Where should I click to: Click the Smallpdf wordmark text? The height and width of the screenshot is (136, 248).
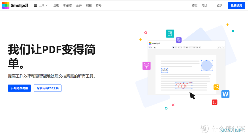coord(19,5)
